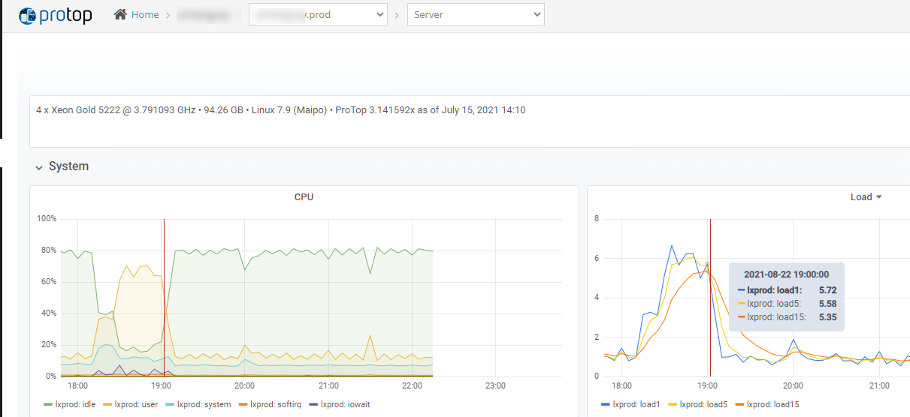This screenshot has height=417, width=910.
Task: Open the CPU panel title menu
Action: click(x=304, y=197)
